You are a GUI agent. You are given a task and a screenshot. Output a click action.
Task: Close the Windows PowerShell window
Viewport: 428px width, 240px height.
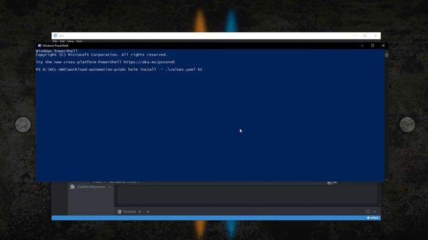[x=383, y=45]
